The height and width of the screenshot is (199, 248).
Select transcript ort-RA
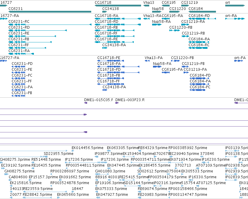coord(235,19)
